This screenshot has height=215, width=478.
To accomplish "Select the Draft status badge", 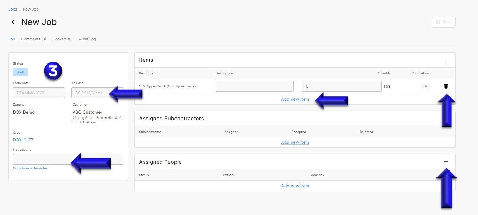I will tap(20, 72).
